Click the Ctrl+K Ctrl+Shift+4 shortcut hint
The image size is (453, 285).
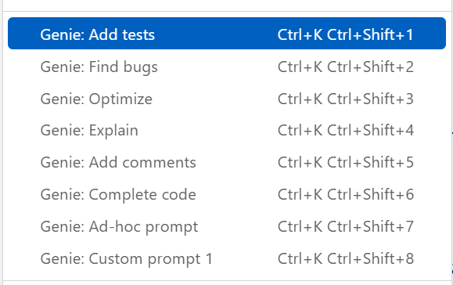[x=346, y=130]
